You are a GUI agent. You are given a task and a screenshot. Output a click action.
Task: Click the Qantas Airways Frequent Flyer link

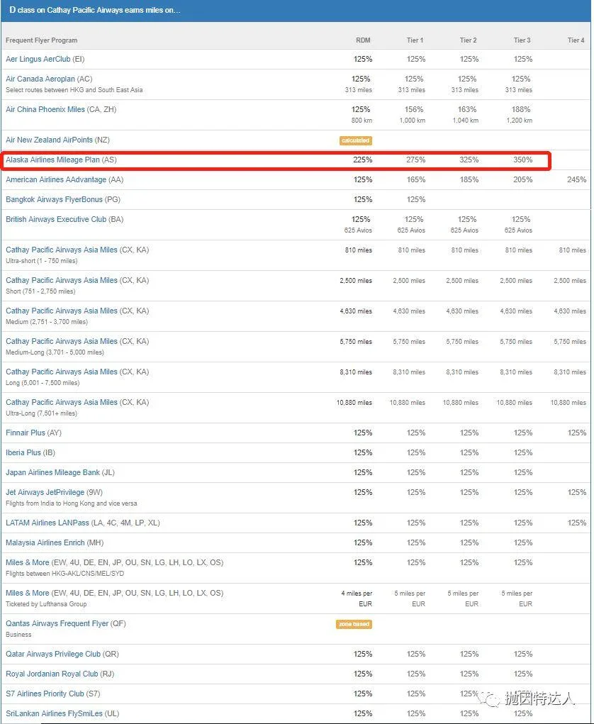[57, 623]
